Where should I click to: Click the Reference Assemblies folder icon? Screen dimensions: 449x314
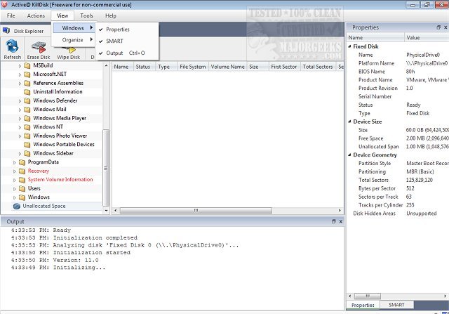pyautogui.click(x=27, y=83)
